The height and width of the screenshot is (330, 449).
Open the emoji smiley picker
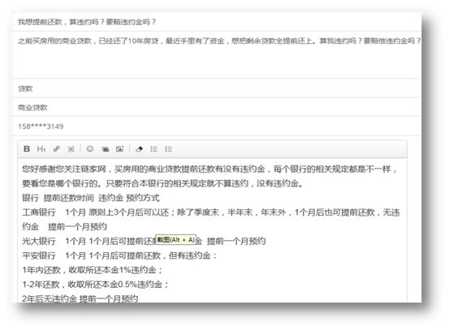(x=90, y=148)
